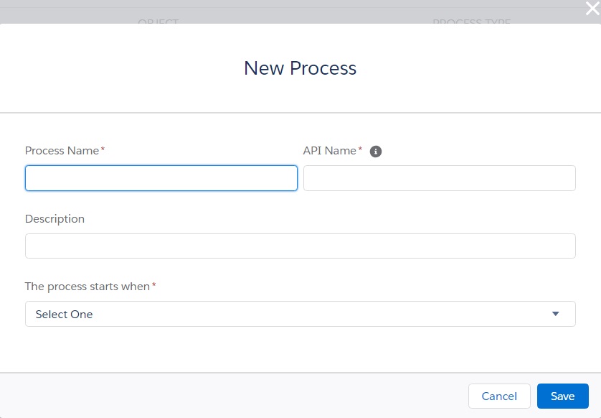Screen dimensions: 601x418
Task: Click the 'Process Name' label
Action: pos(62,150)
